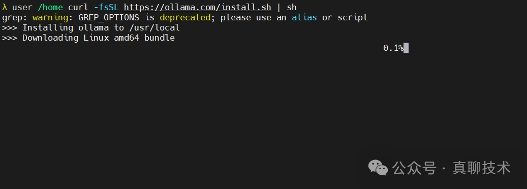Click the 'GREP_OPTIONS' text
527x189 pixels.
click(x=109, y=17)
